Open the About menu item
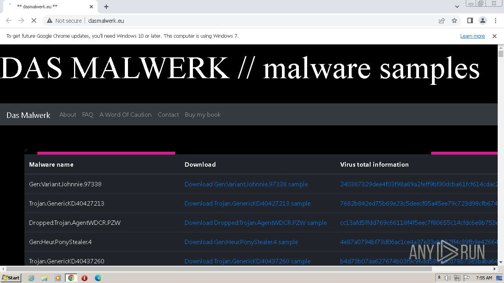 click(x=68, y=114)
